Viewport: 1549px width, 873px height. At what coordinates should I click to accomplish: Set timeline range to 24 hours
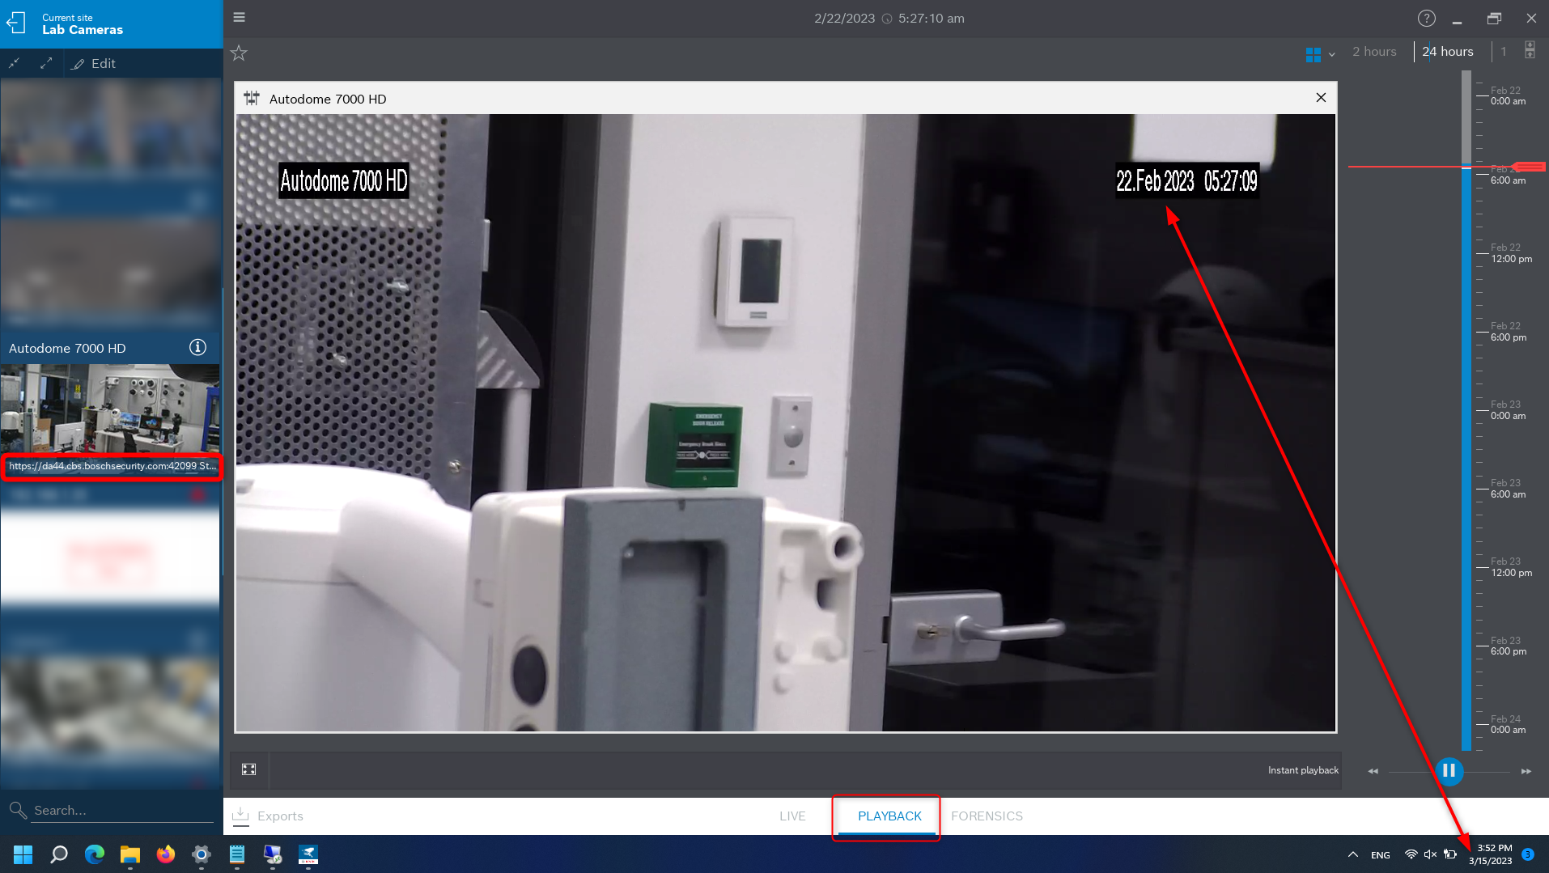(1447, 52)
